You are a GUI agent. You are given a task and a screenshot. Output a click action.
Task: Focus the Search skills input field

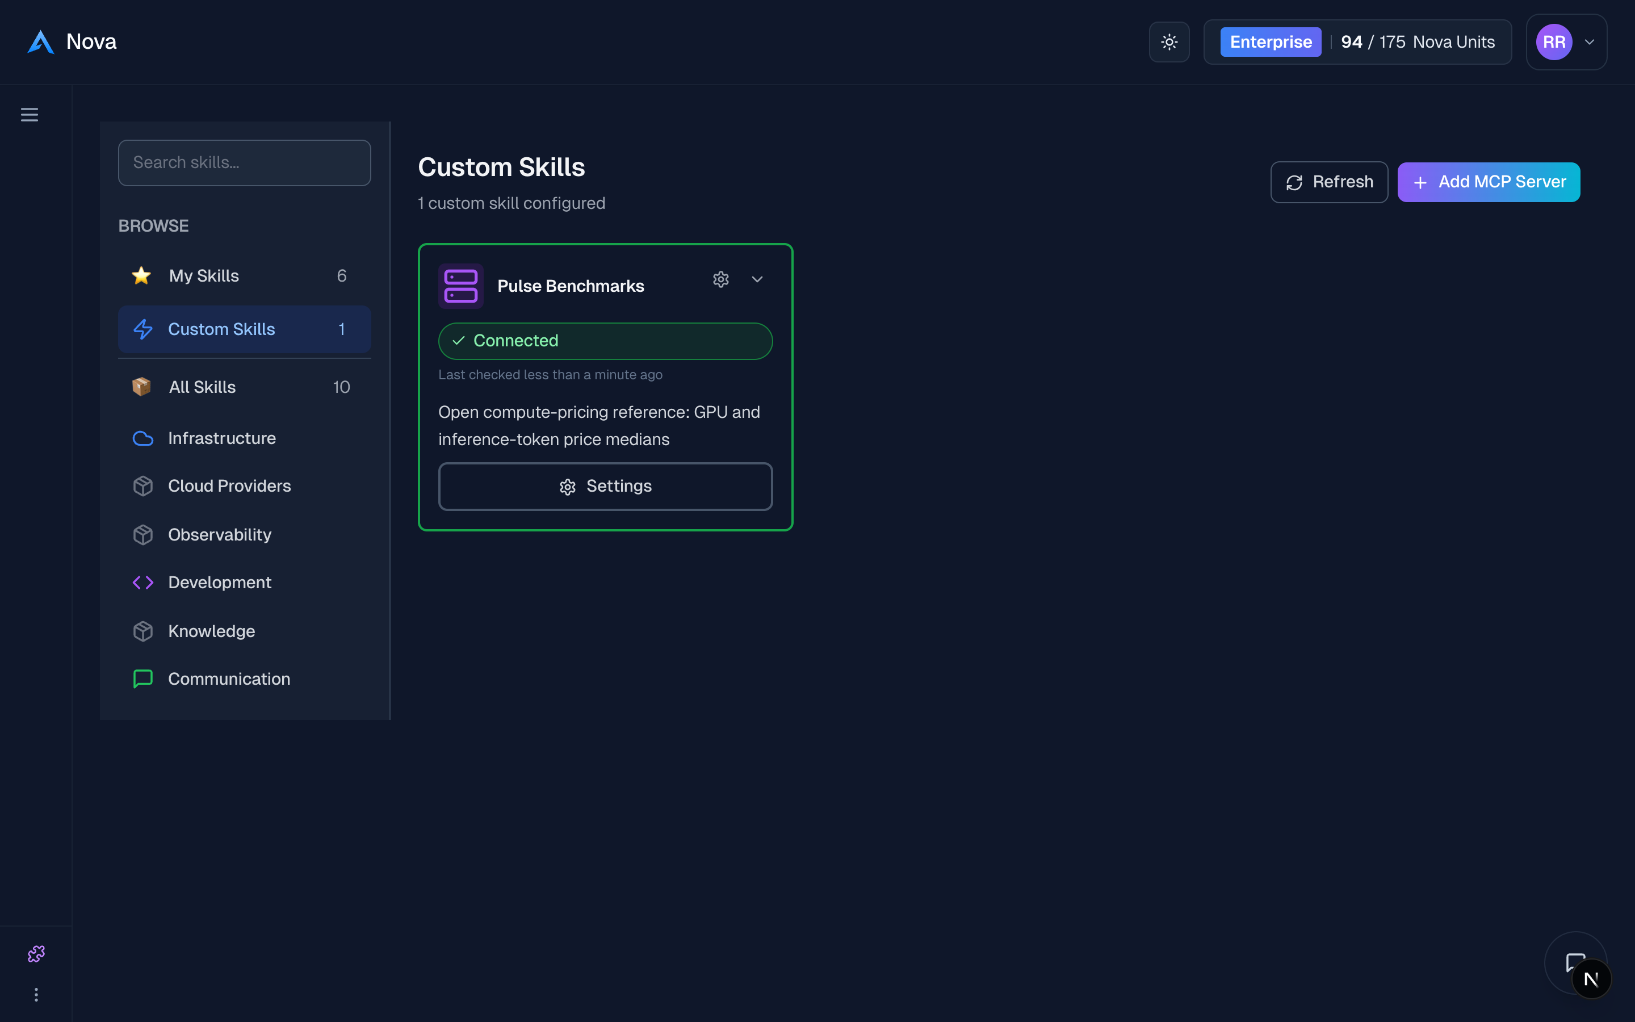[245, 163]
